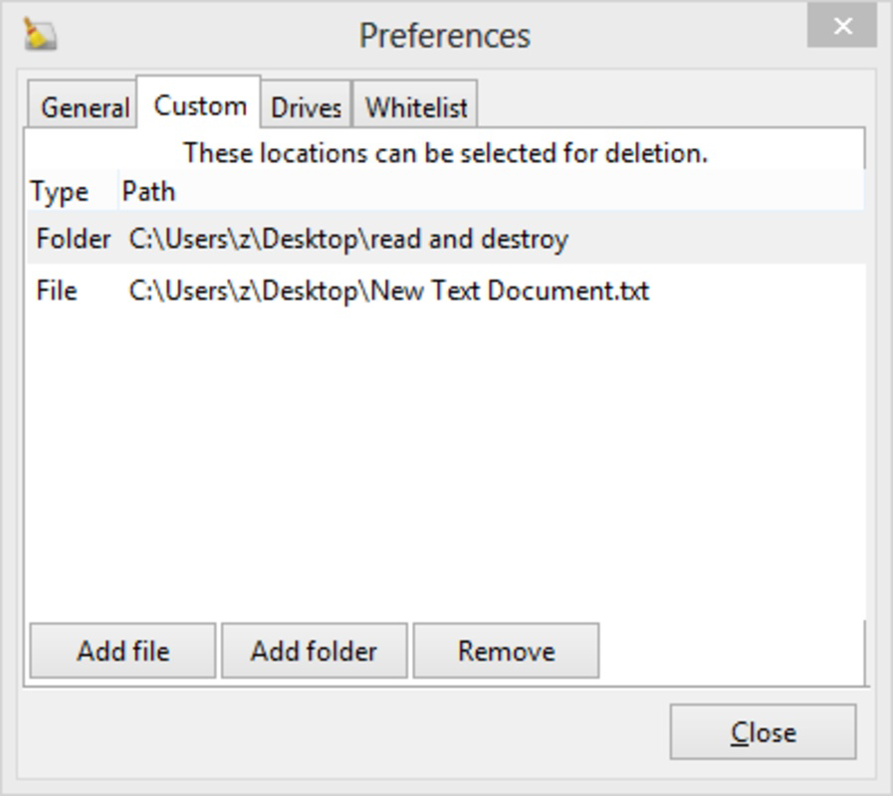
Task: Click the Preferences title bar text
Action: click(445, 35)
